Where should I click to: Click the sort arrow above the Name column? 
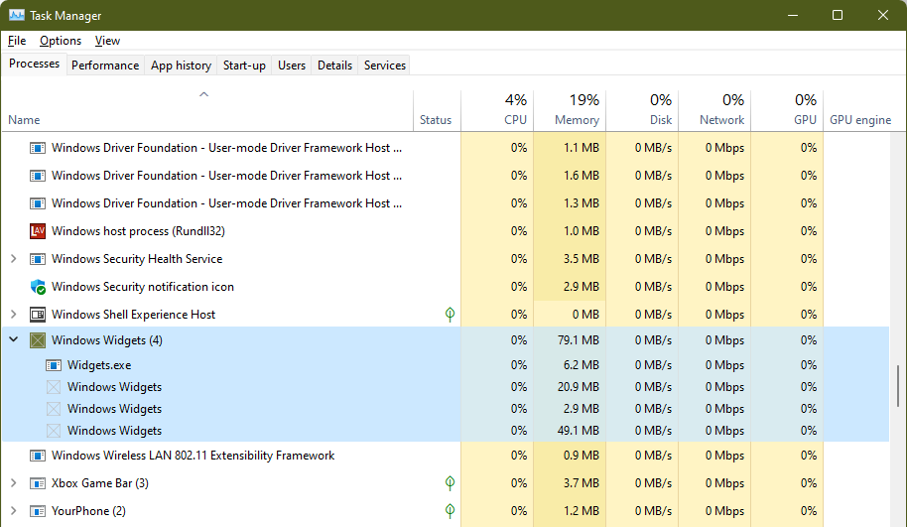pos(203,94)
